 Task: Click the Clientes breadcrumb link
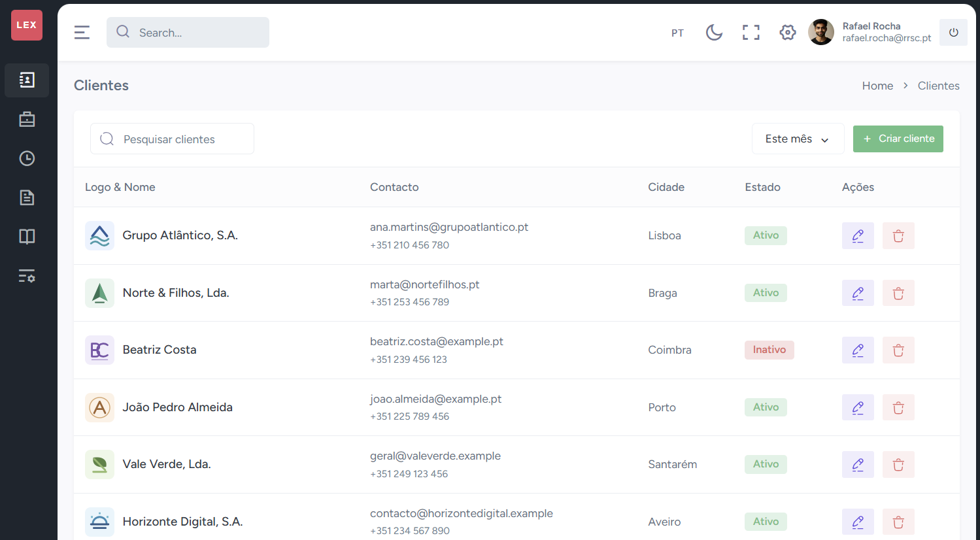938,86
